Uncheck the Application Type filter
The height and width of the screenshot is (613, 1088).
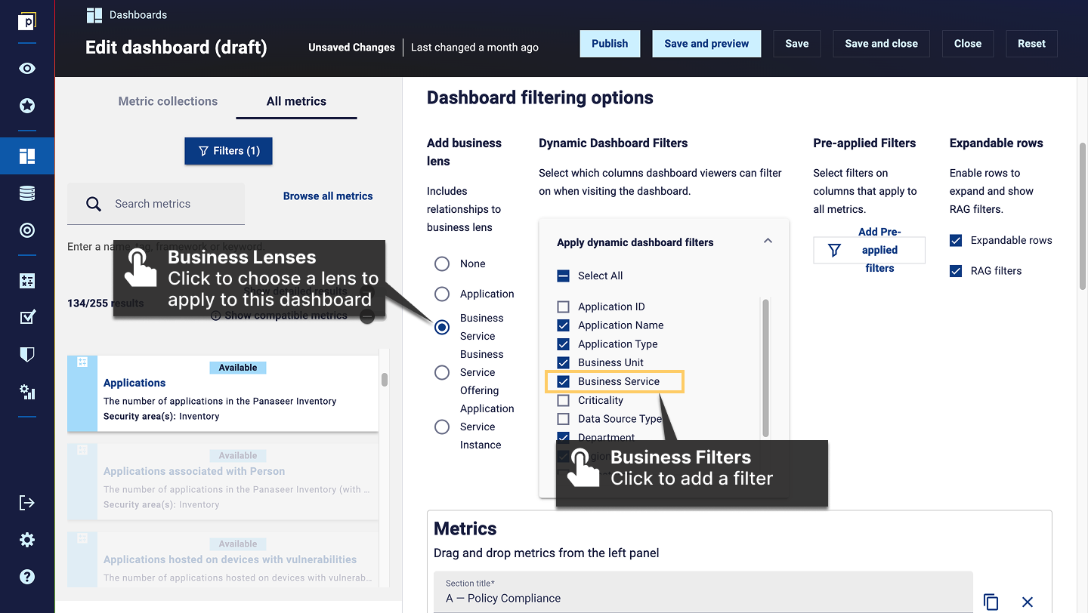tap(563, 343)
